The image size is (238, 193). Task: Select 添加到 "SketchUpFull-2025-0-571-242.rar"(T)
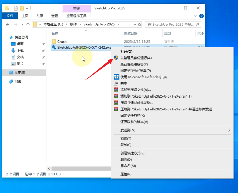(x=156, y=96)
